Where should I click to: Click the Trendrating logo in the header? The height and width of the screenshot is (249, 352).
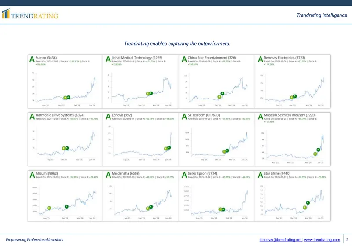[30, 14]
